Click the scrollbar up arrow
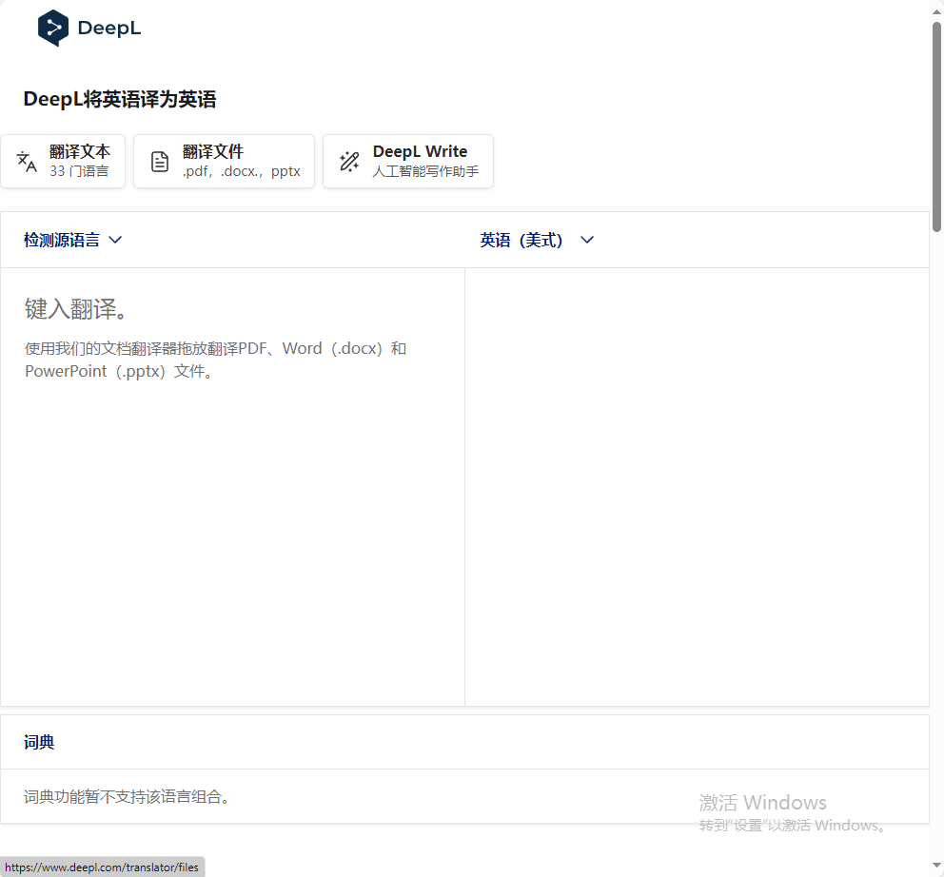The image size is (944, 877). (x=936, y=11)
